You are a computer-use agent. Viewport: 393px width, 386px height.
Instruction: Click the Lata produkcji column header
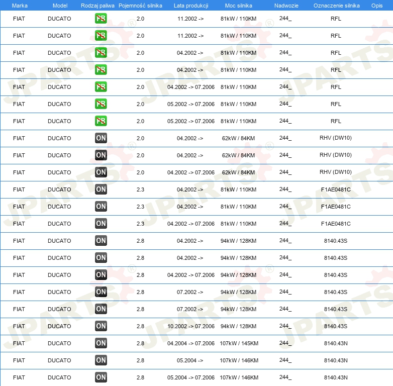click(x=191, y=6)
